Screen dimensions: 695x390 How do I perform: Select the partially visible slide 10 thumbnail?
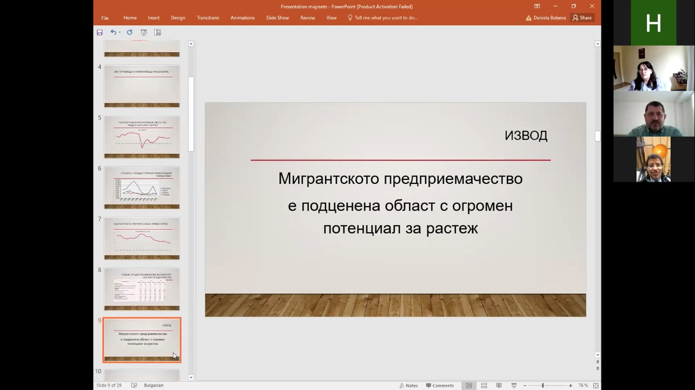[142, 375]
